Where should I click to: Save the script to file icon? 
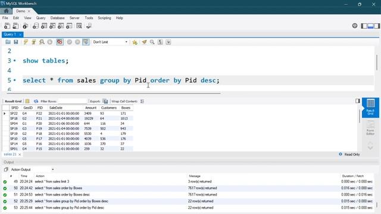point(16,42)
